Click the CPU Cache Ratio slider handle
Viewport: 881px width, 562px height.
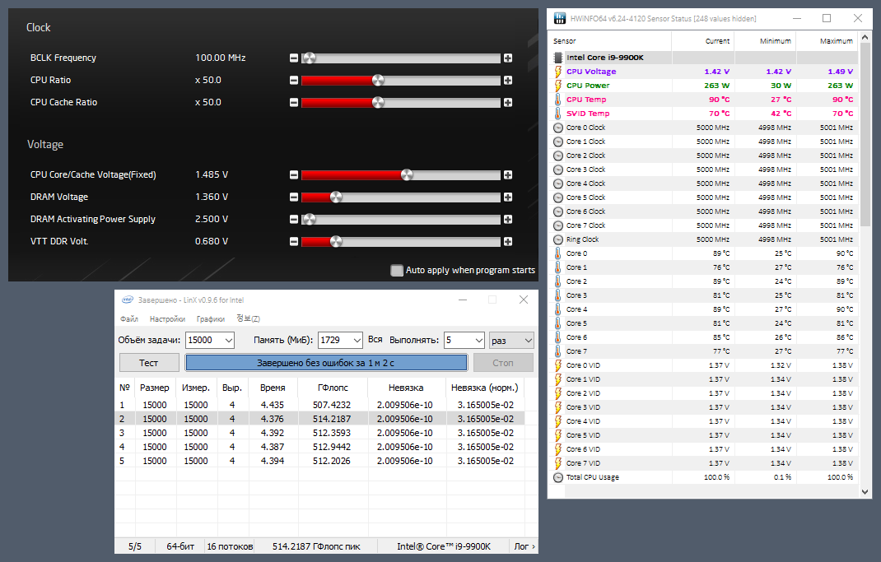(x=378, y=102)
